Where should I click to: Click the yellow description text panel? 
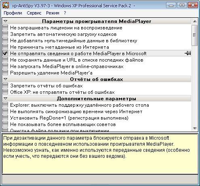100,154
